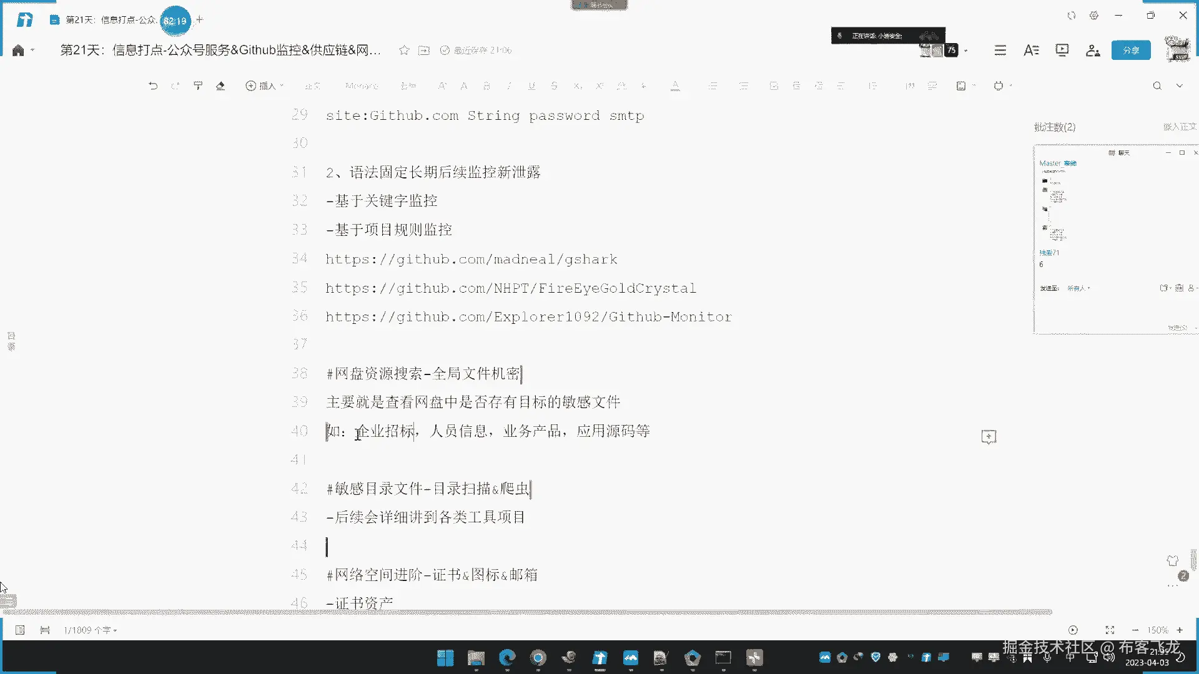
Task: Click the blue 分享 share button
Action: (1131, 51)
